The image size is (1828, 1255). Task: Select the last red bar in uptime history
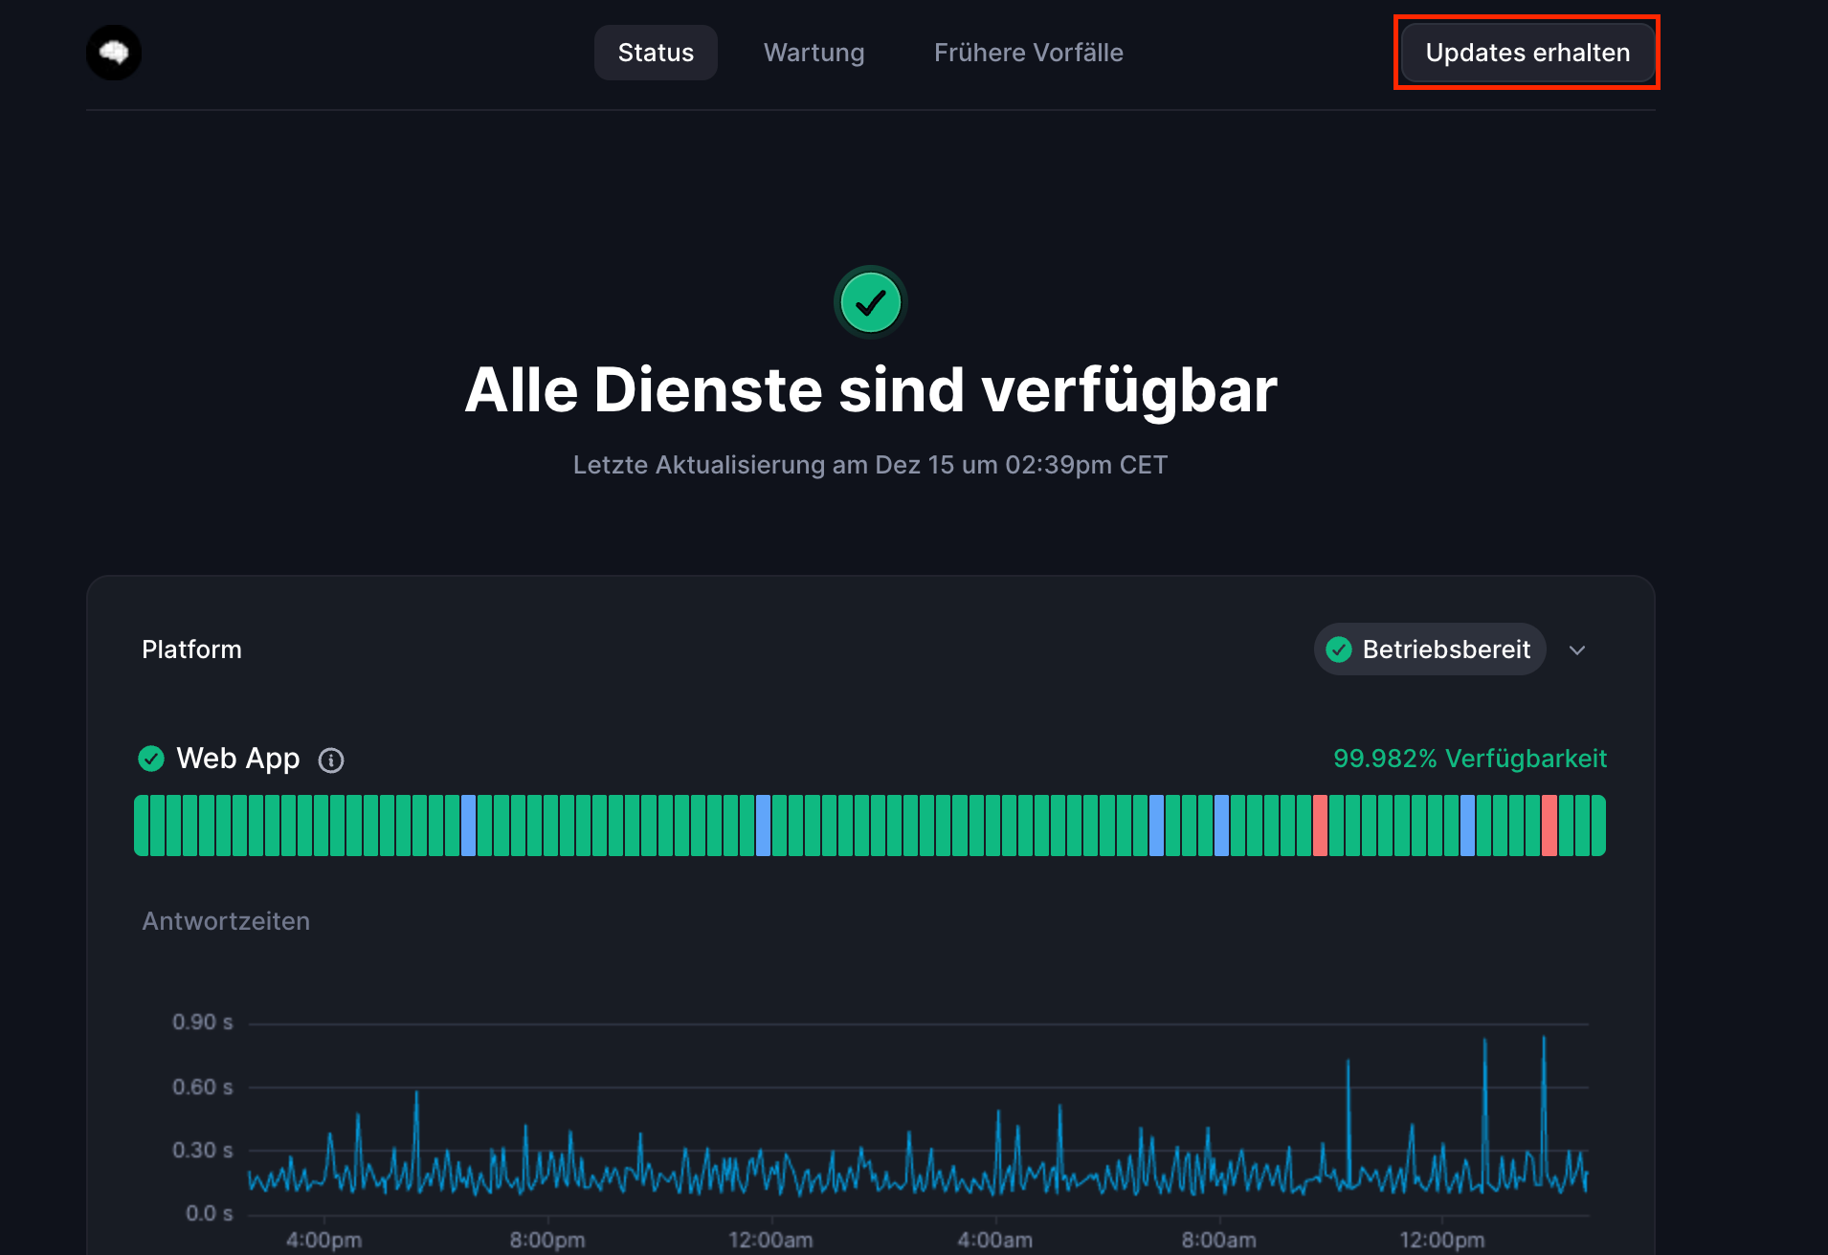[x=1549, y=826]
